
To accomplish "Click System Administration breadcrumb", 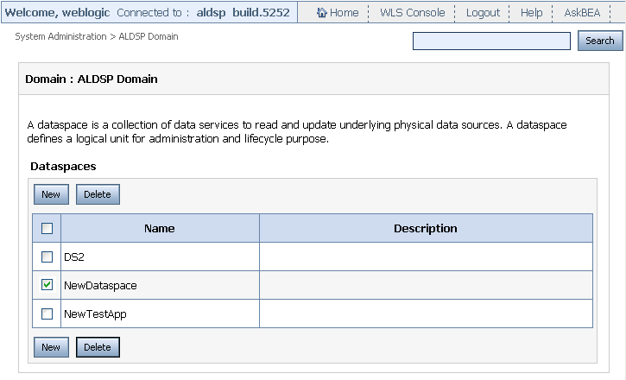I will (x=60, y=36).
